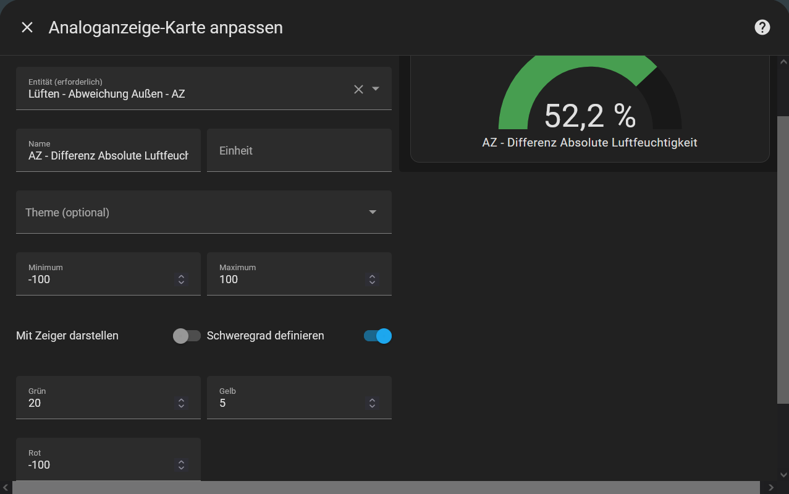Close the Analoganzeige-Karte dialog
This screenshot has width=789, height=494.
pos(27,27)
